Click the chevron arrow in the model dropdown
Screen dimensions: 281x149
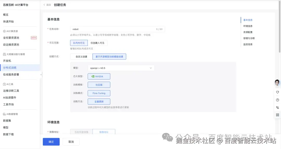coord(151,68)
